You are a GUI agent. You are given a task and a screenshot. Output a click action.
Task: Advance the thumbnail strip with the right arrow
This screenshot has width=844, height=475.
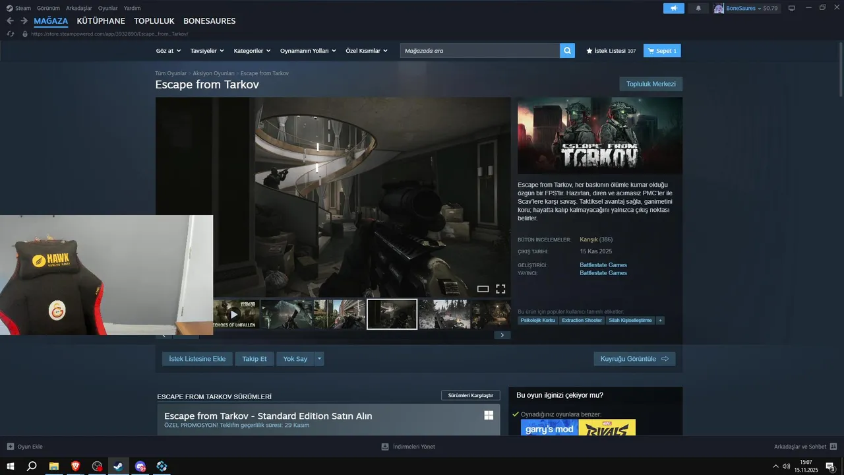coord(502,335)
